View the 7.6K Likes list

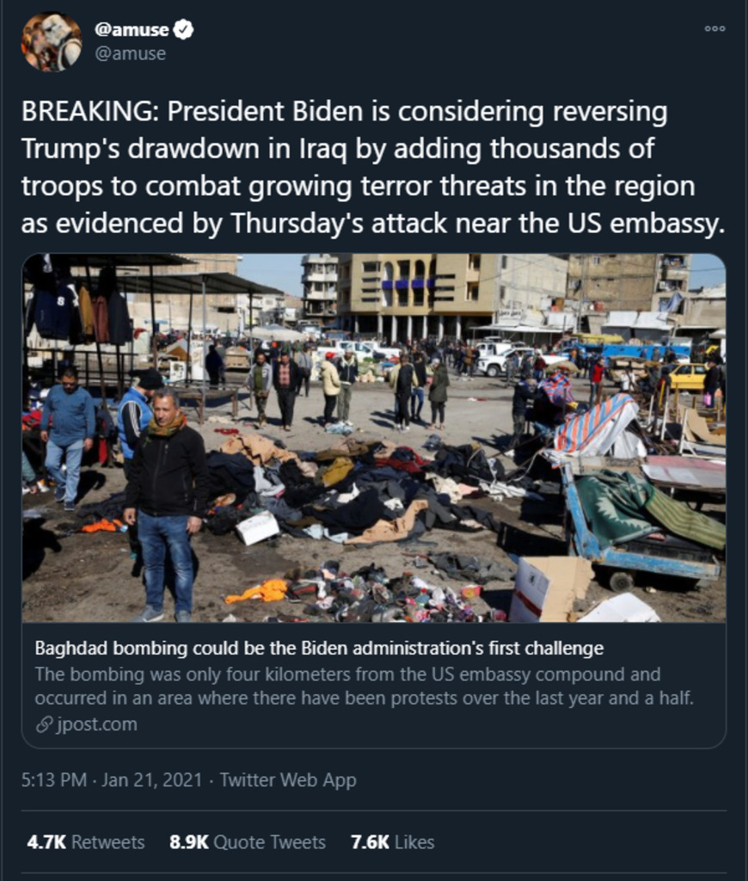click(393, 842)
